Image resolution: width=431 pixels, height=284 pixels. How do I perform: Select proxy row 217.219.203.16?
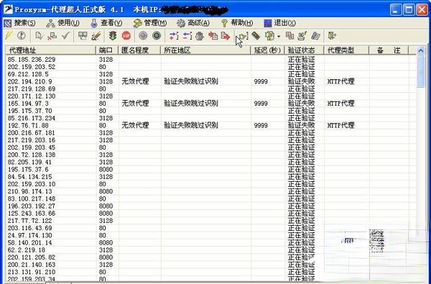point(210,140)
